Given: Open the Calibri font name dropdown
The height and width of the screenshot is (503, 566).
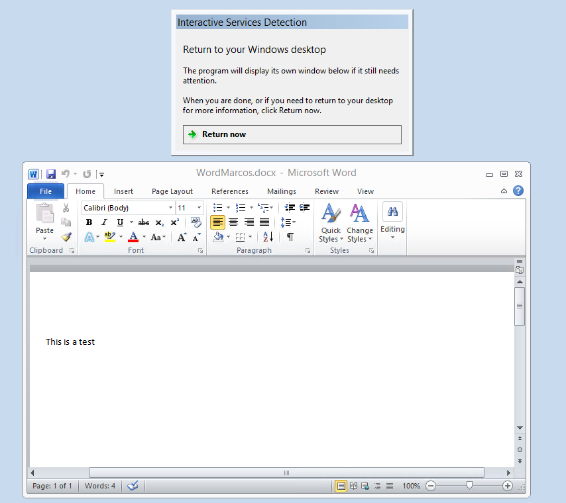Looking at the screenshot, I should click(170, 208).
